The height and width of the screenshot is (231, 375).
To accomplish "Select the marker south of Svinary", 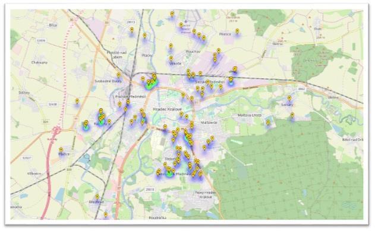I will click(292, 115).
